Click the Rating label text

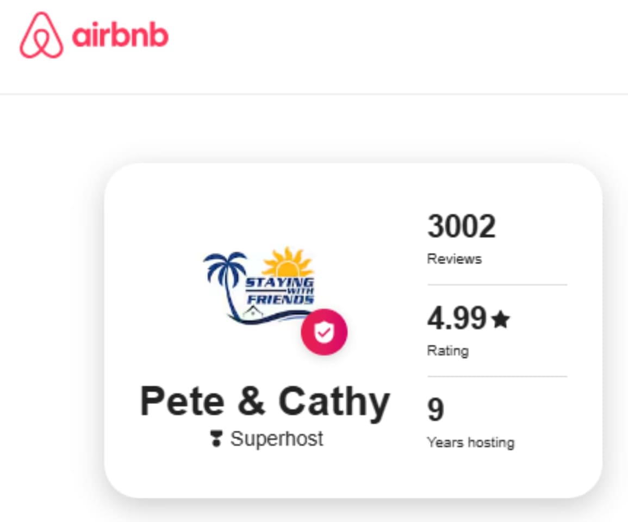pos(447,351)
